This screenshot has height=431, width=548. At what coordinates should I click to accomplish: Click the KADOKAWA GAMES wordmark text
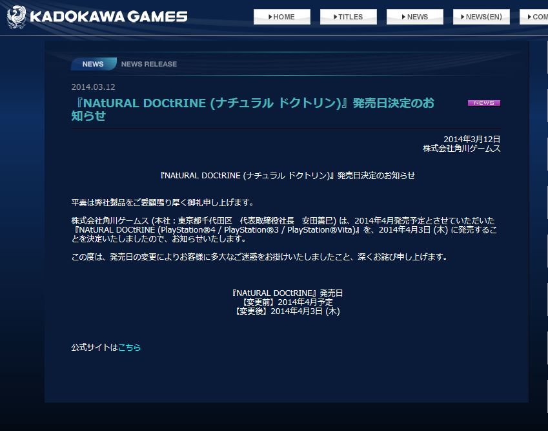click(x=108, y=17)
